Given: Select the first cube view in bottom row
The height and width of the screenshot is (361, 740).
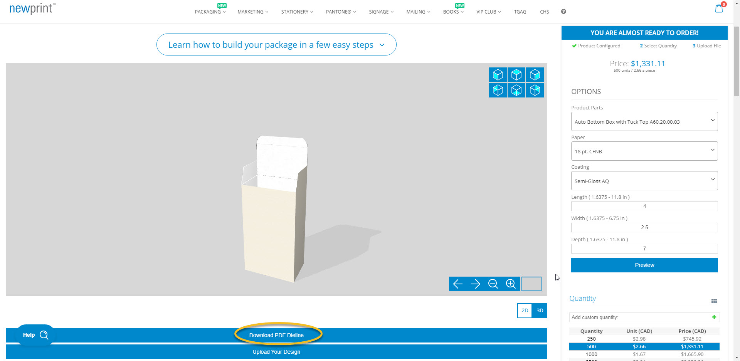Looking at the screenshot, I should (x=498, y=91).
